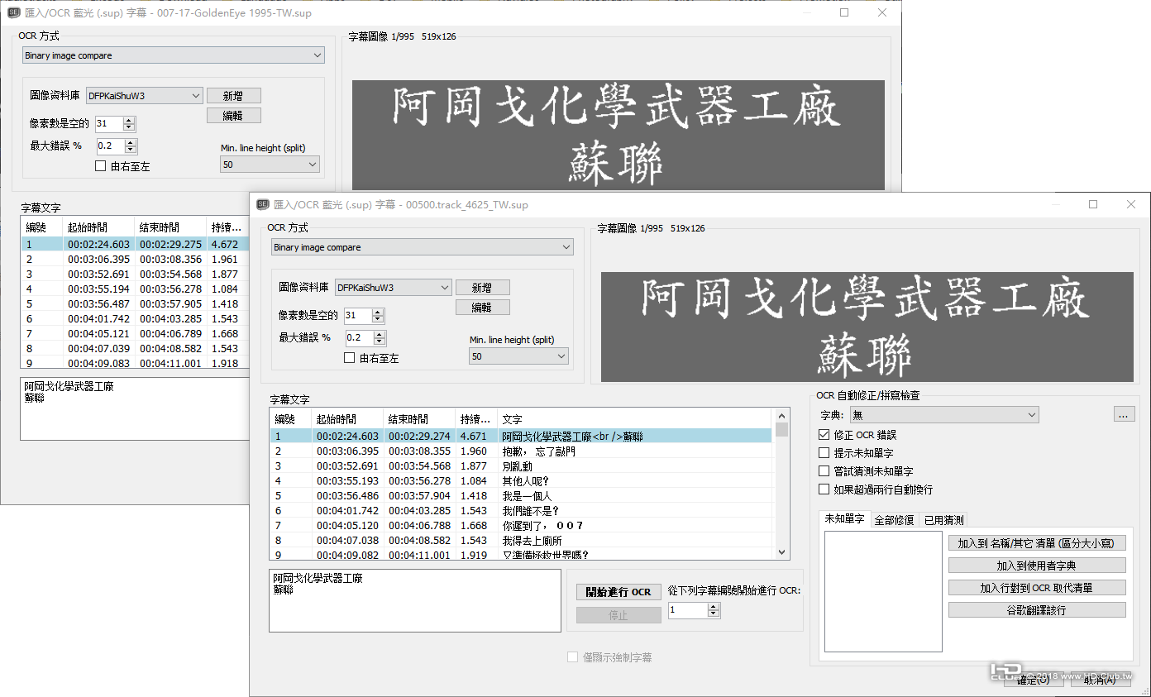Open the dictionary browse button labeled ...
This screenshot has width=1151, height=697.
[x=1124, y=414]
